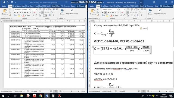This screenshot has width=174, height=98.
Task: Open Вид tab in left Word window
Action: coord(41,6)
